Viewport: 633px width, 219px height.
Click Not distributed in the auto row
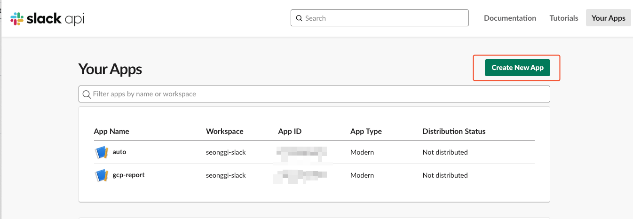click(445, 152)
